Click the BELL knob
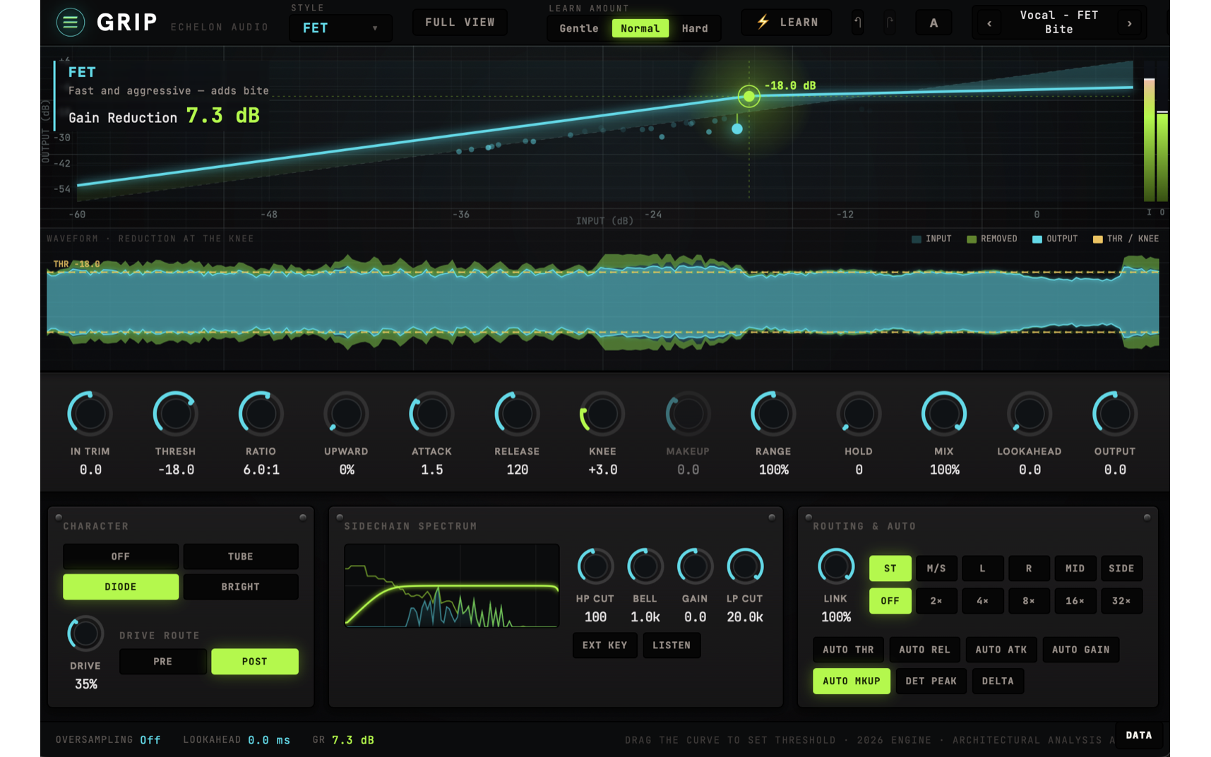 tap(645, 566)
